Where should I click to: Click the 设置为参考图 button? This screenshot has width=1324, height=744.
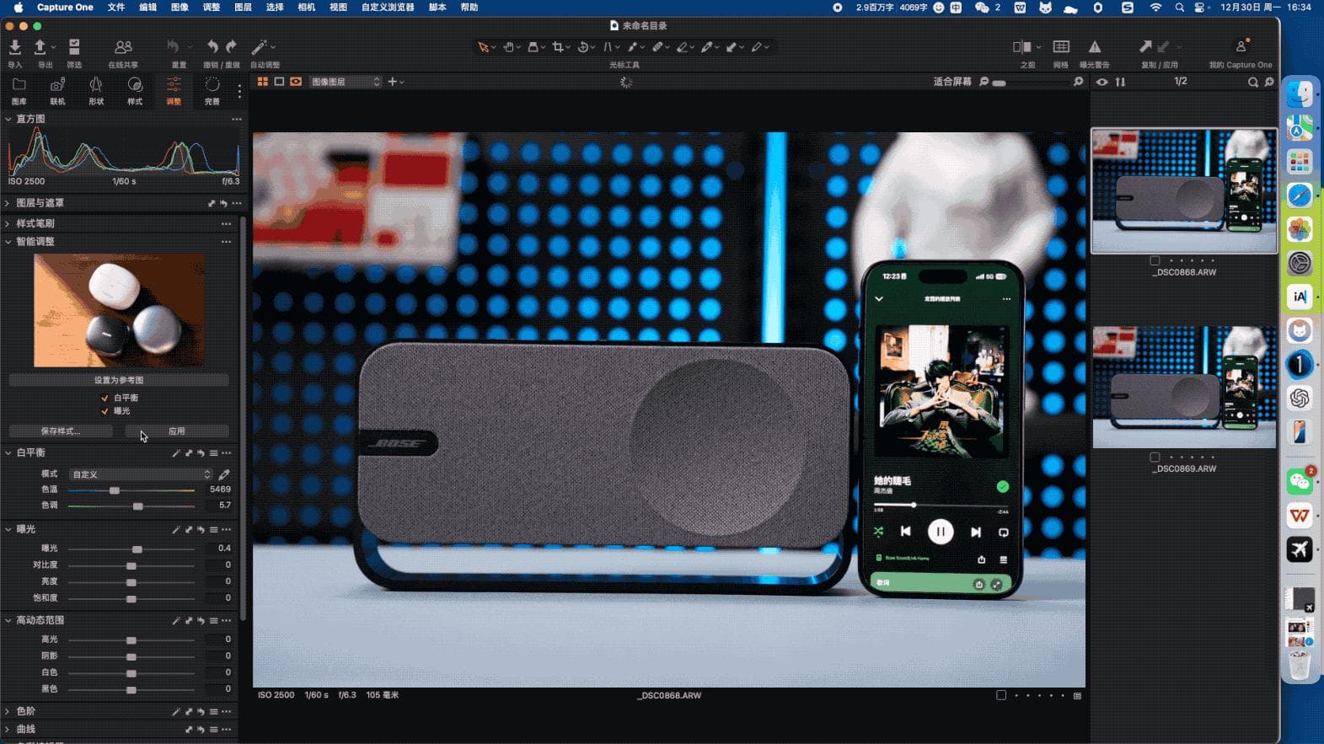(119, 380)
